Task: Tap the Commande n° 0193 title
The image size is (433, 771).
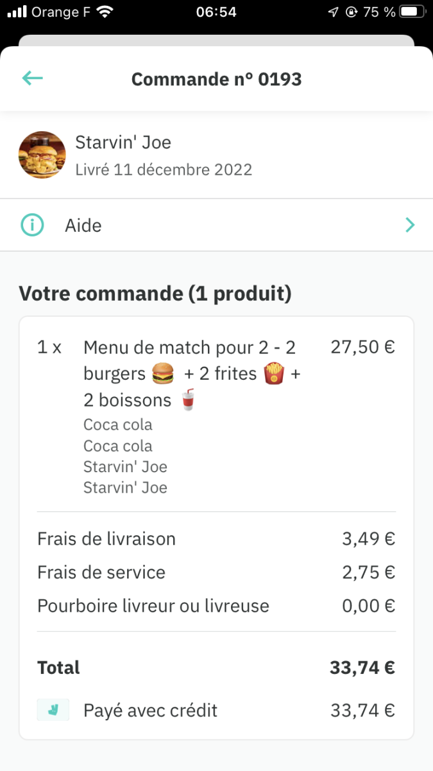Action: (x=216, y=79)
